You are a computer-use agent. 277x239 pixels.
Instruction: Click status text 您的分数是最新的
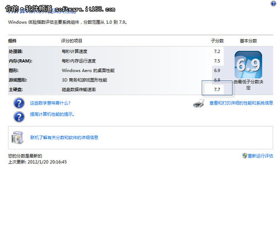pos(25,156)
